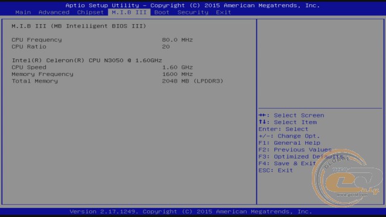Switch to the Main tab
The height and width of the screenshot is (217, 386).
point(23,12)
